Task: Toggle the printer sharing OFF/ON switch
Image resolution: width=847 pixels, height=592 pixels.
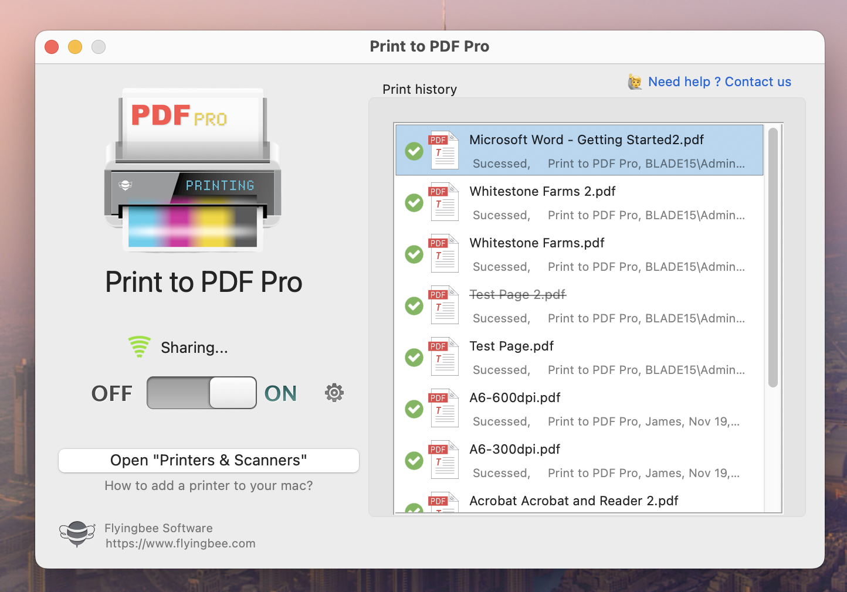Action: coord(202,393)
